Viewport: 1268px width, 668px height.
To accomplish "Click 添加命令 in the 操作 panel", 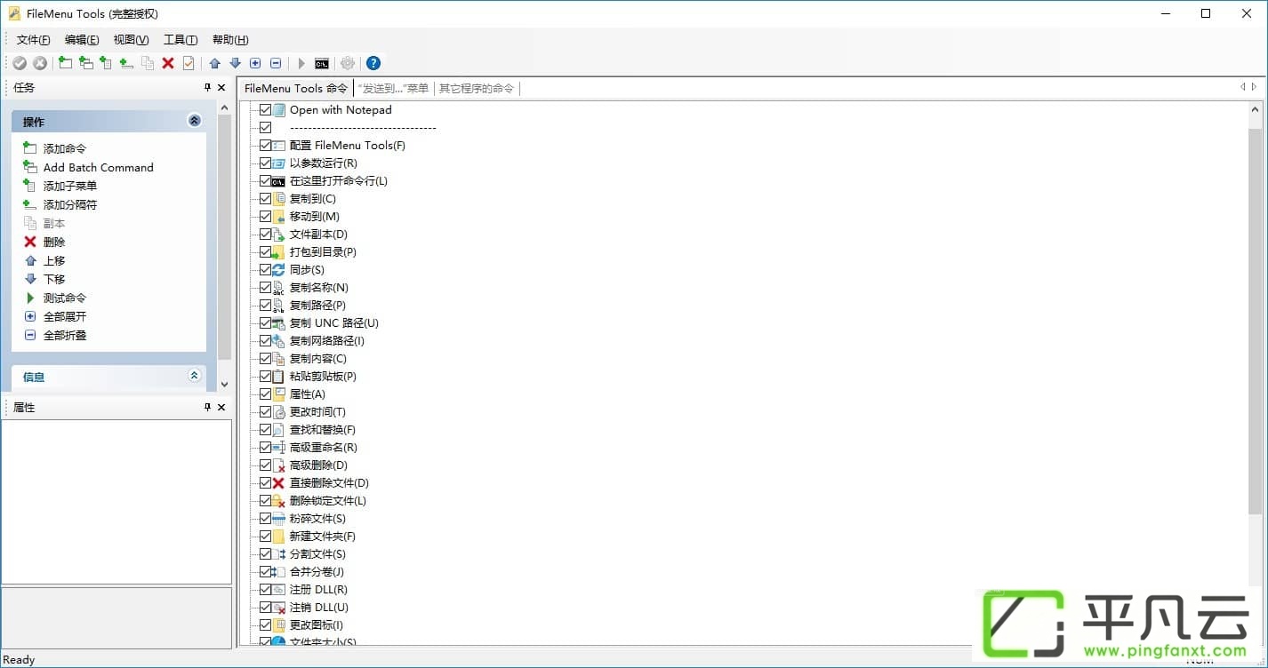I will click(x=65, y=148).
